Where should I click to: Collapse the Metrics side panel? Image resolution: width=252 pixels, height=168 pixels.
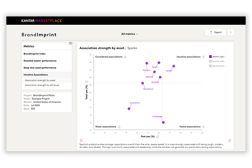tap(70, 43)
